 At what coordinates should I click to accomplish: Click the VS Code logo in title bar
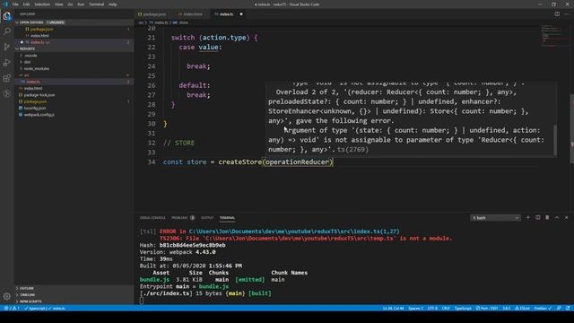click(5, 4)
